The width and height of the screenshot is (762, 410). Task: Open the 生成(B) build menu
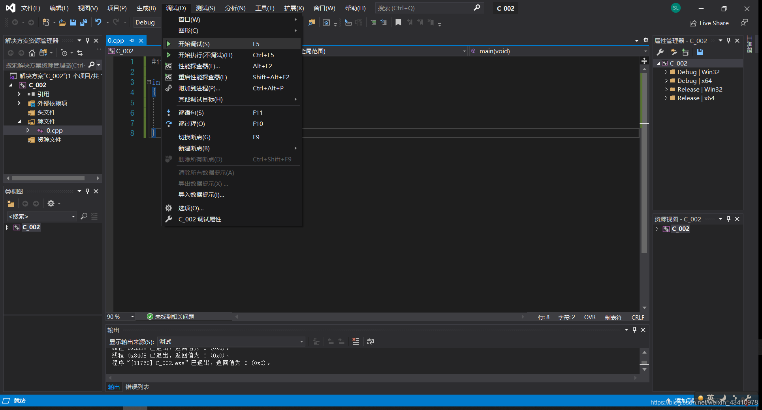pyautogui.click(x=146, y=8)
